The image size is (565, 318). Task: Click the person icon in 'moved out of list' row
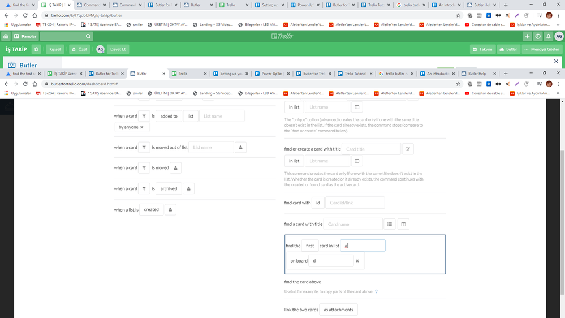click(241, 148)
